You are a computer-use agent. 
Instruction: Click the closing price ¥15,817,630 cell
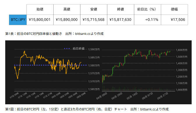click(121, 20)
